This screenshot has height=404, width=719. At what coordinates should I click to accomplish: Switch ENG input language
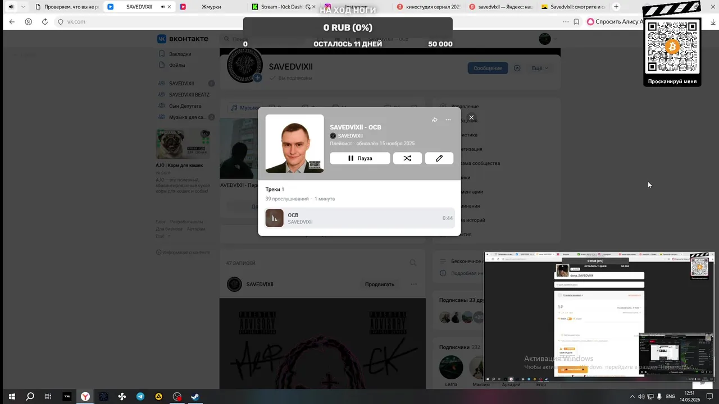[x=670, y=396]
